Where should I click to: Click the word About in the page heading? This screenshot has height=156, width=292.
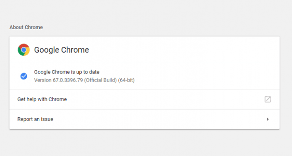pyautogui.click(x=16, y=27)
